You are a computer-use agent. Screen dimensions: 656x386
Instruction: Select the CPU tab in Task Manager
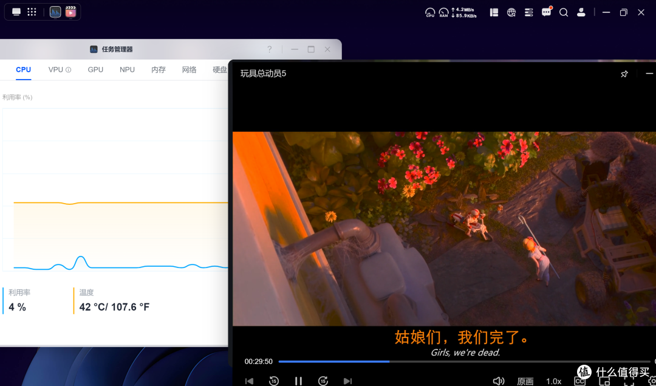click(x=24, y=69)
